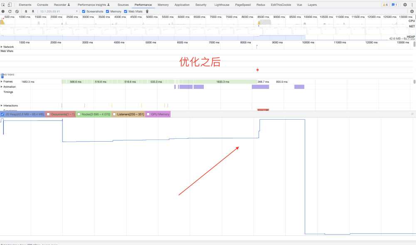Viewport: 416px width, 245px height.
Task: Expand the Frames track
Action: (2, 82)
